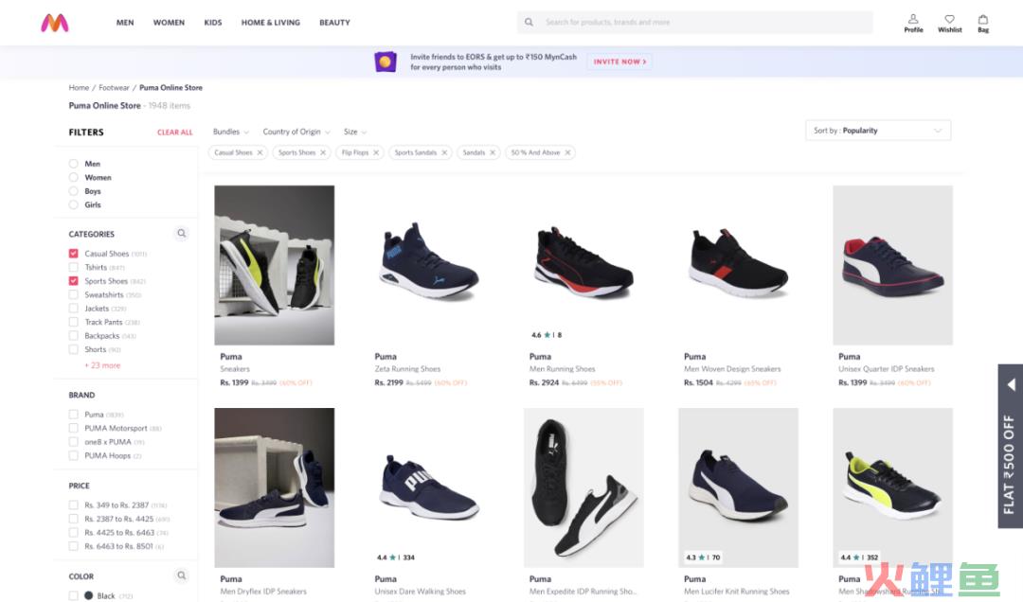Check the Tshirts category
The width and height of the screenshot is (1023, 602).
point(74,268)
